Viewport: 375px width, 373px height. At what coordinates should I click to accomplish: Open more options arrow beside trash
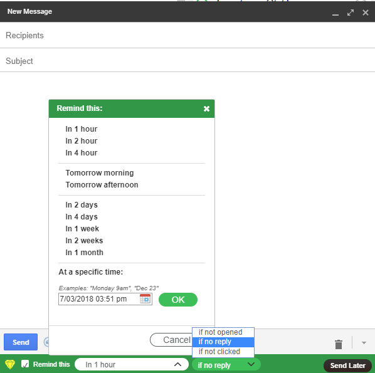pyautogui.click(x=364, y=343)
